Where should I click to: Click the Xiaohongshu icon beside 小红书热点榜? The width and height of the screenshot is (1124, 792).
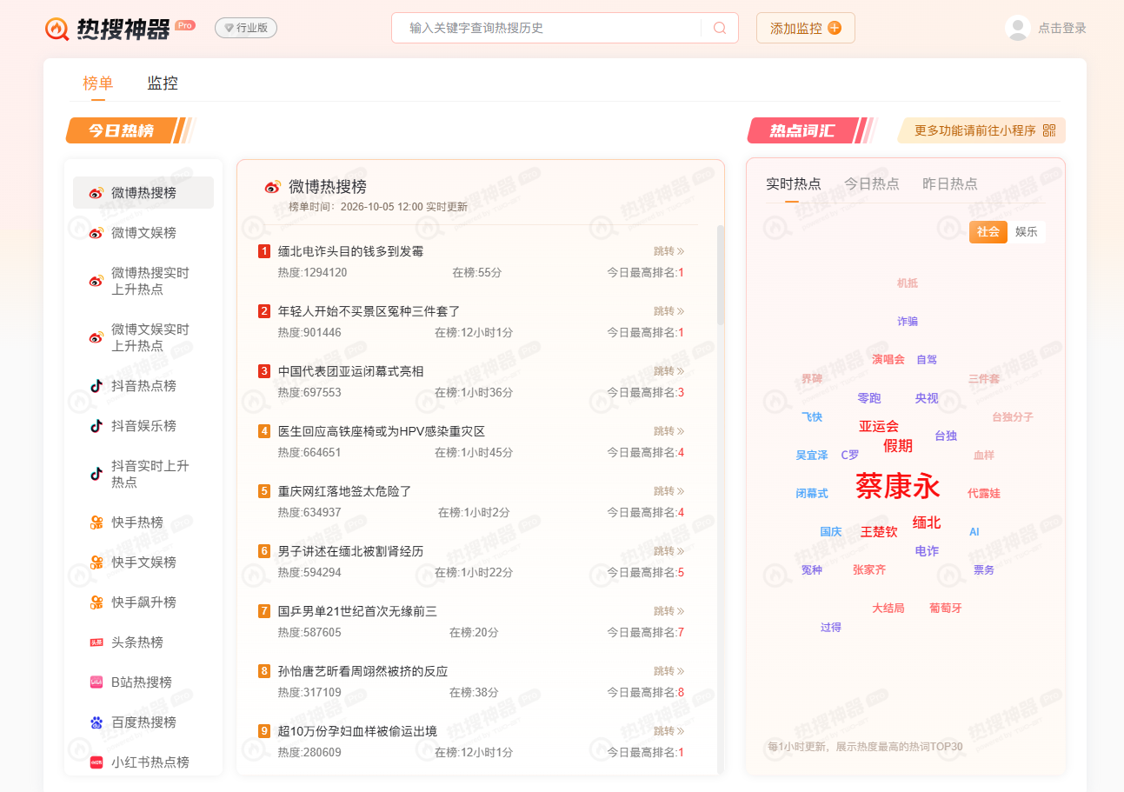96,762
